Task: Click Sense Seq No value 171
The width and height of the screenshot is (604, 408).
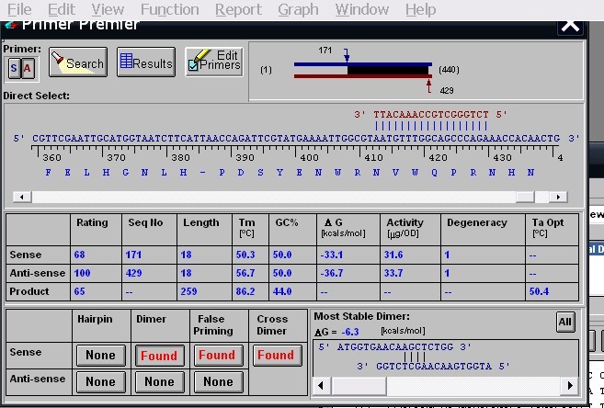Action: (133, 255)
